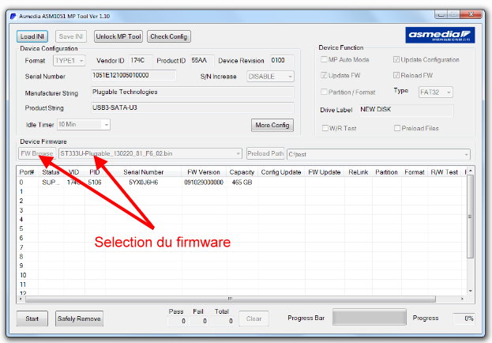Click the Status column header
The height and width of the screenshot is (343, 492).
(51, 172)
